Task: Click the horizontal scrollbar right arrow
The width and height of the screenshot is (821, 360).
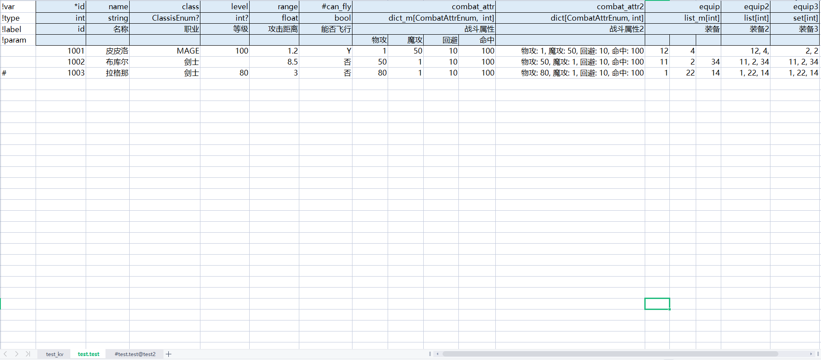Action: click(x=811, y=354)
